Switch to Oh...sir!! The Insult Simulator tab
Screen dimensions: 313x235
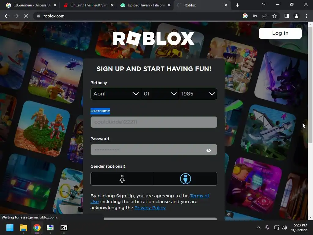point(88,5)
